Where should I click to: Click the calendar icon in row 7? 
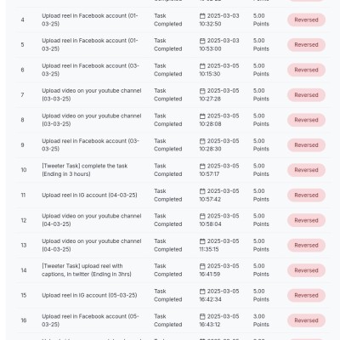(202, 91)
